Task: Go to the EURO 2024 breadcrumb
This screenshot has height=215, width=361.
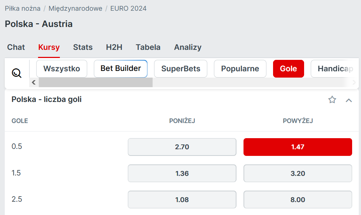Action: (128, 8)
